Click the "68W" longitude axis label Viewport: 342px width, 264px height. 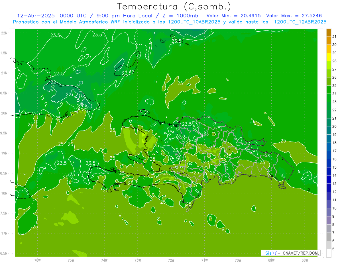[x=305, y=260]
